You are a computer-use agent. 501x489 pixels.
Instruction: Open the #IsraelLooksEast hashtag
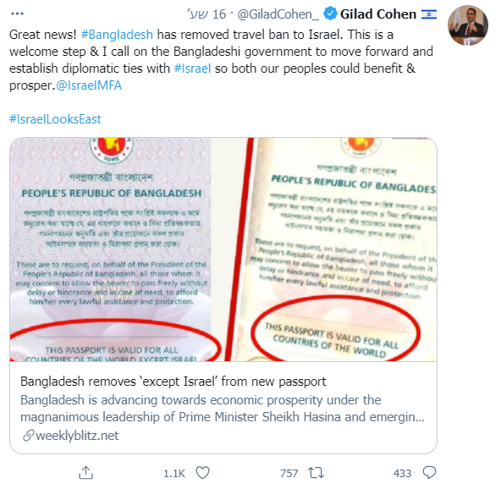tap(55, 119)
